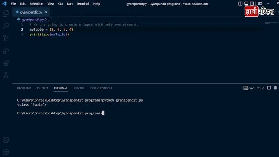The image size is (279, 157).
Task: Open the View menu
Action: pos(51,4)
